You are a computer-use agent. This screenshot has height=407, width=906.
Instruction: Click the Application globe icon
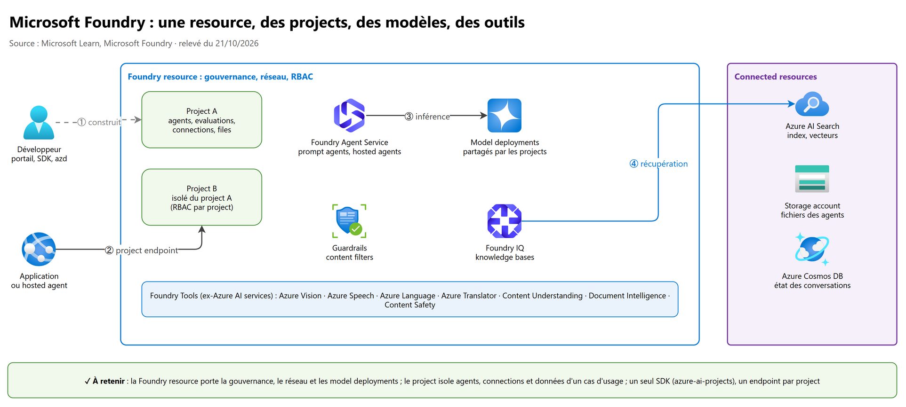coord(39,249)
